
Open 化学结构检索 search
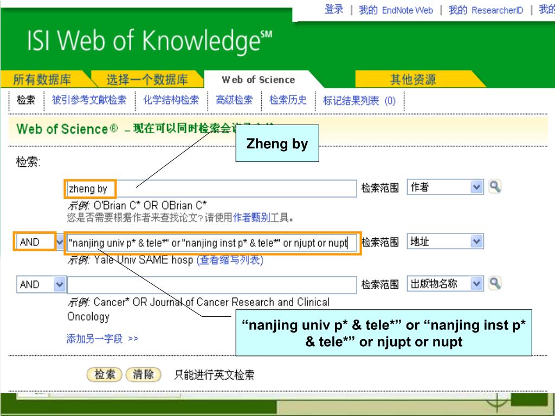tap(171, 100)
